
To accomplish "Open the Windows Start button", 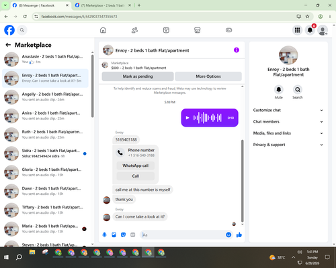I will [6, 257].
